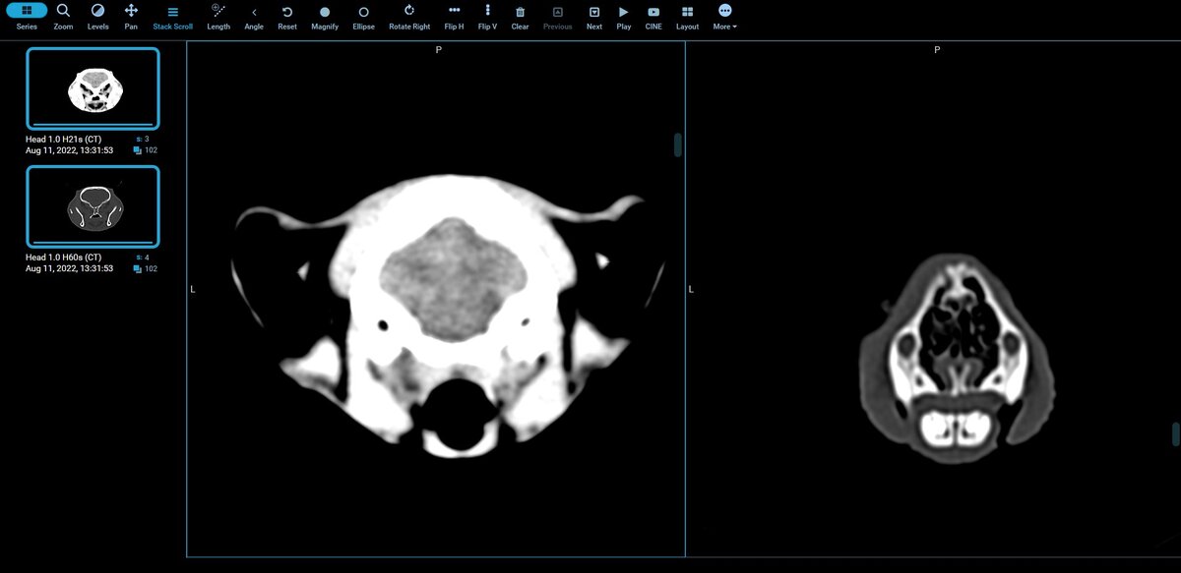The width and height of the screenshot is (1181, 573).
Task: Move the left viewport scroll handle
Action: pos(678,145)
